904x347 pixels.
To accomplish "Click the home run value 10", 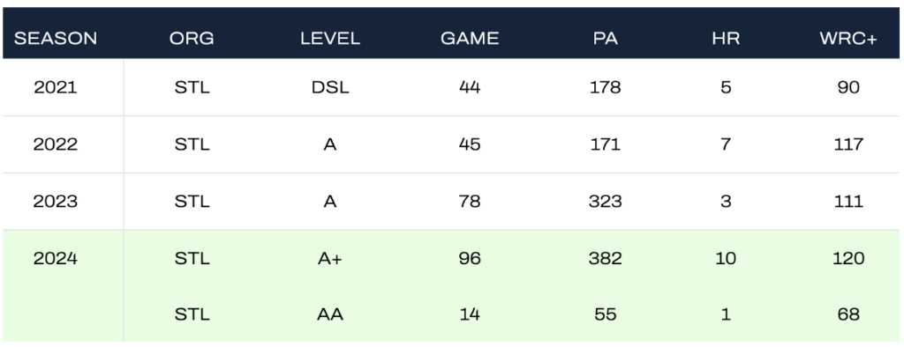I will pyautogui.click(x=726, y=258).
